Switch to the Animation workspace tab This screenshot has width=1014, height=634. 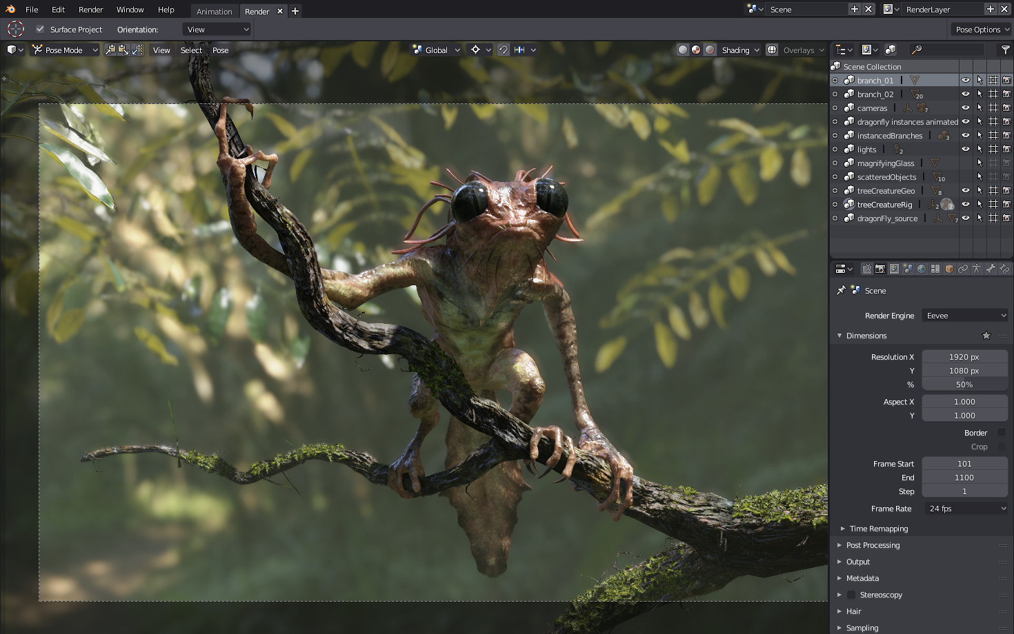(x=214, y=11)
